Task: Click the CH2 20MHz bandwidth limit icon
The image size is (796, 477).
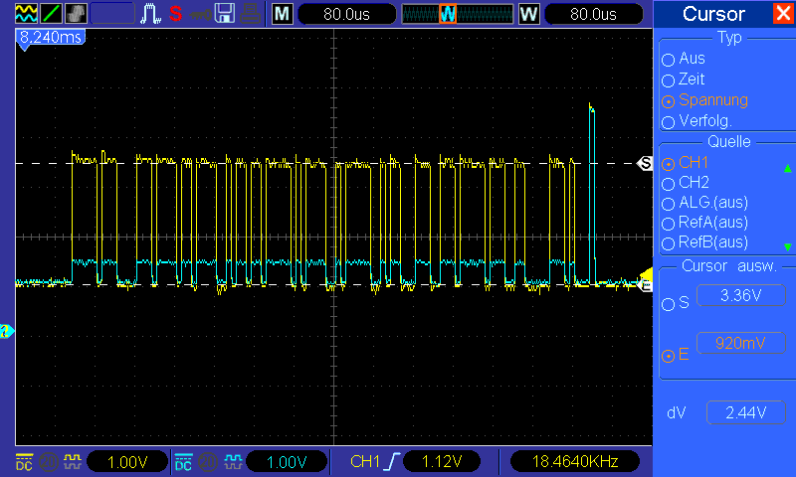Action: click(x=208, y=462)
